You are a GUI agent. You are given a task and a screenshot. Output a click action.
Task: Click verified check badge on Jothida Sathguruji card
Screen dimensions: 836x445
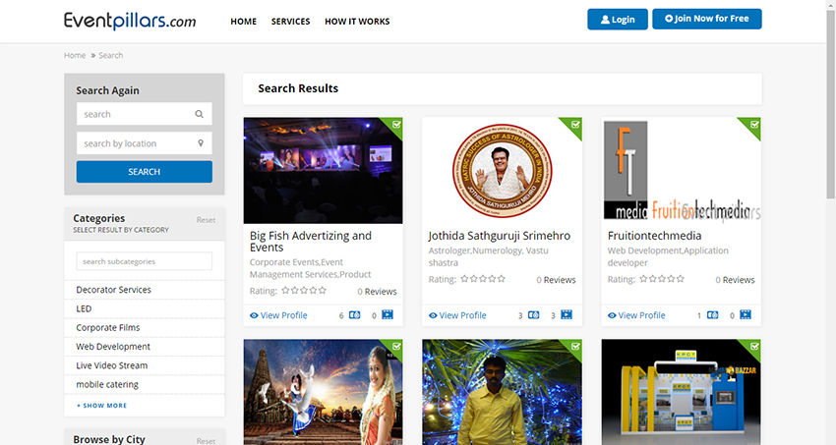coord(575,125)
